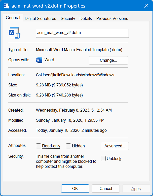Open the Security tab
Viewport: 153px width, 196px height.
click(x=68, y=18)
